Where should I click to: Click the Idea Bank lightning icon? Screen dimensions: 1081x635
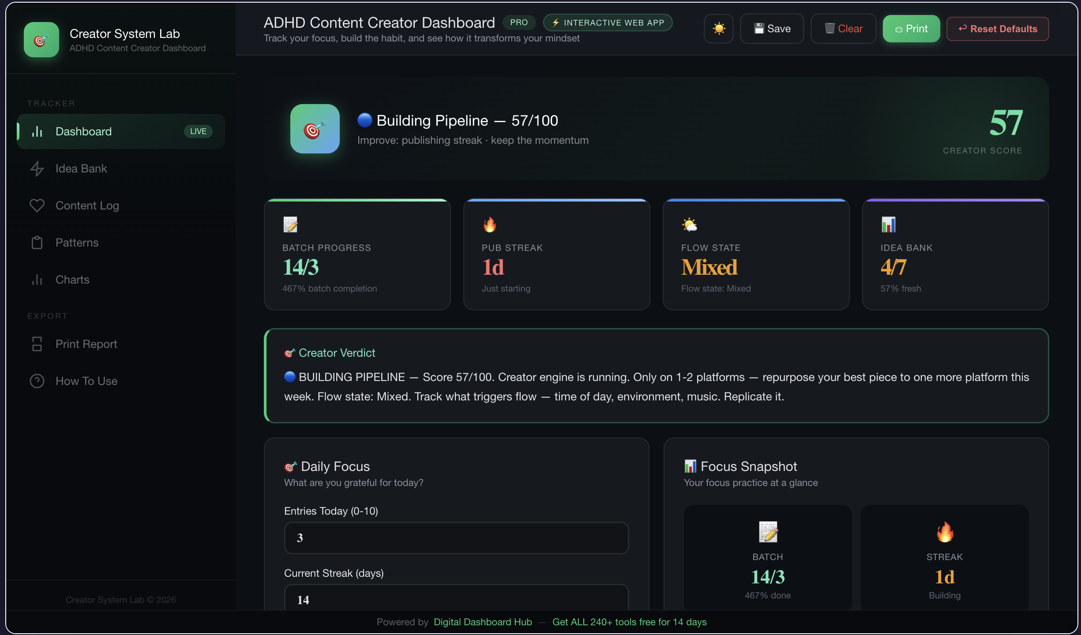[37, 168]
